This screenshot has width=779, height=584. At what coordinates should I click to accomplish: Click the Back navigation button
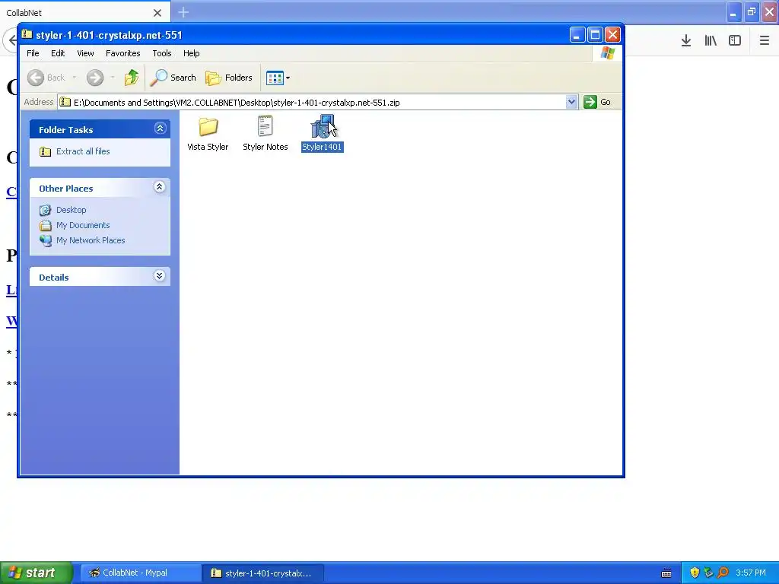(46, 78)
